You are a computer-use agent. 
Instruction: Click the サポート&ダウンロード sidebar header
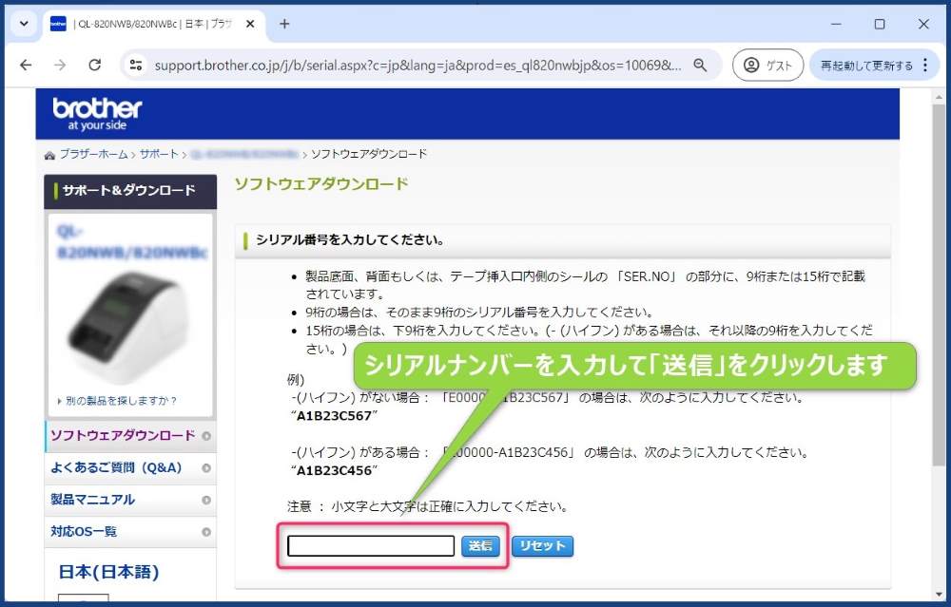pos(129,191)
